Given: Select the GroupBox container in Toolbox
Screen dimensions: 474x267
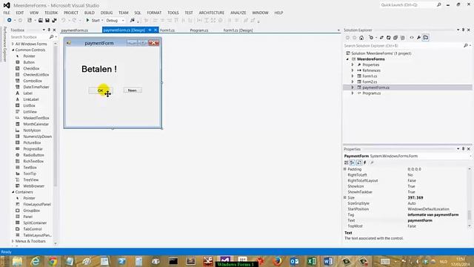Looking at the screenshot, I should 31,211.
